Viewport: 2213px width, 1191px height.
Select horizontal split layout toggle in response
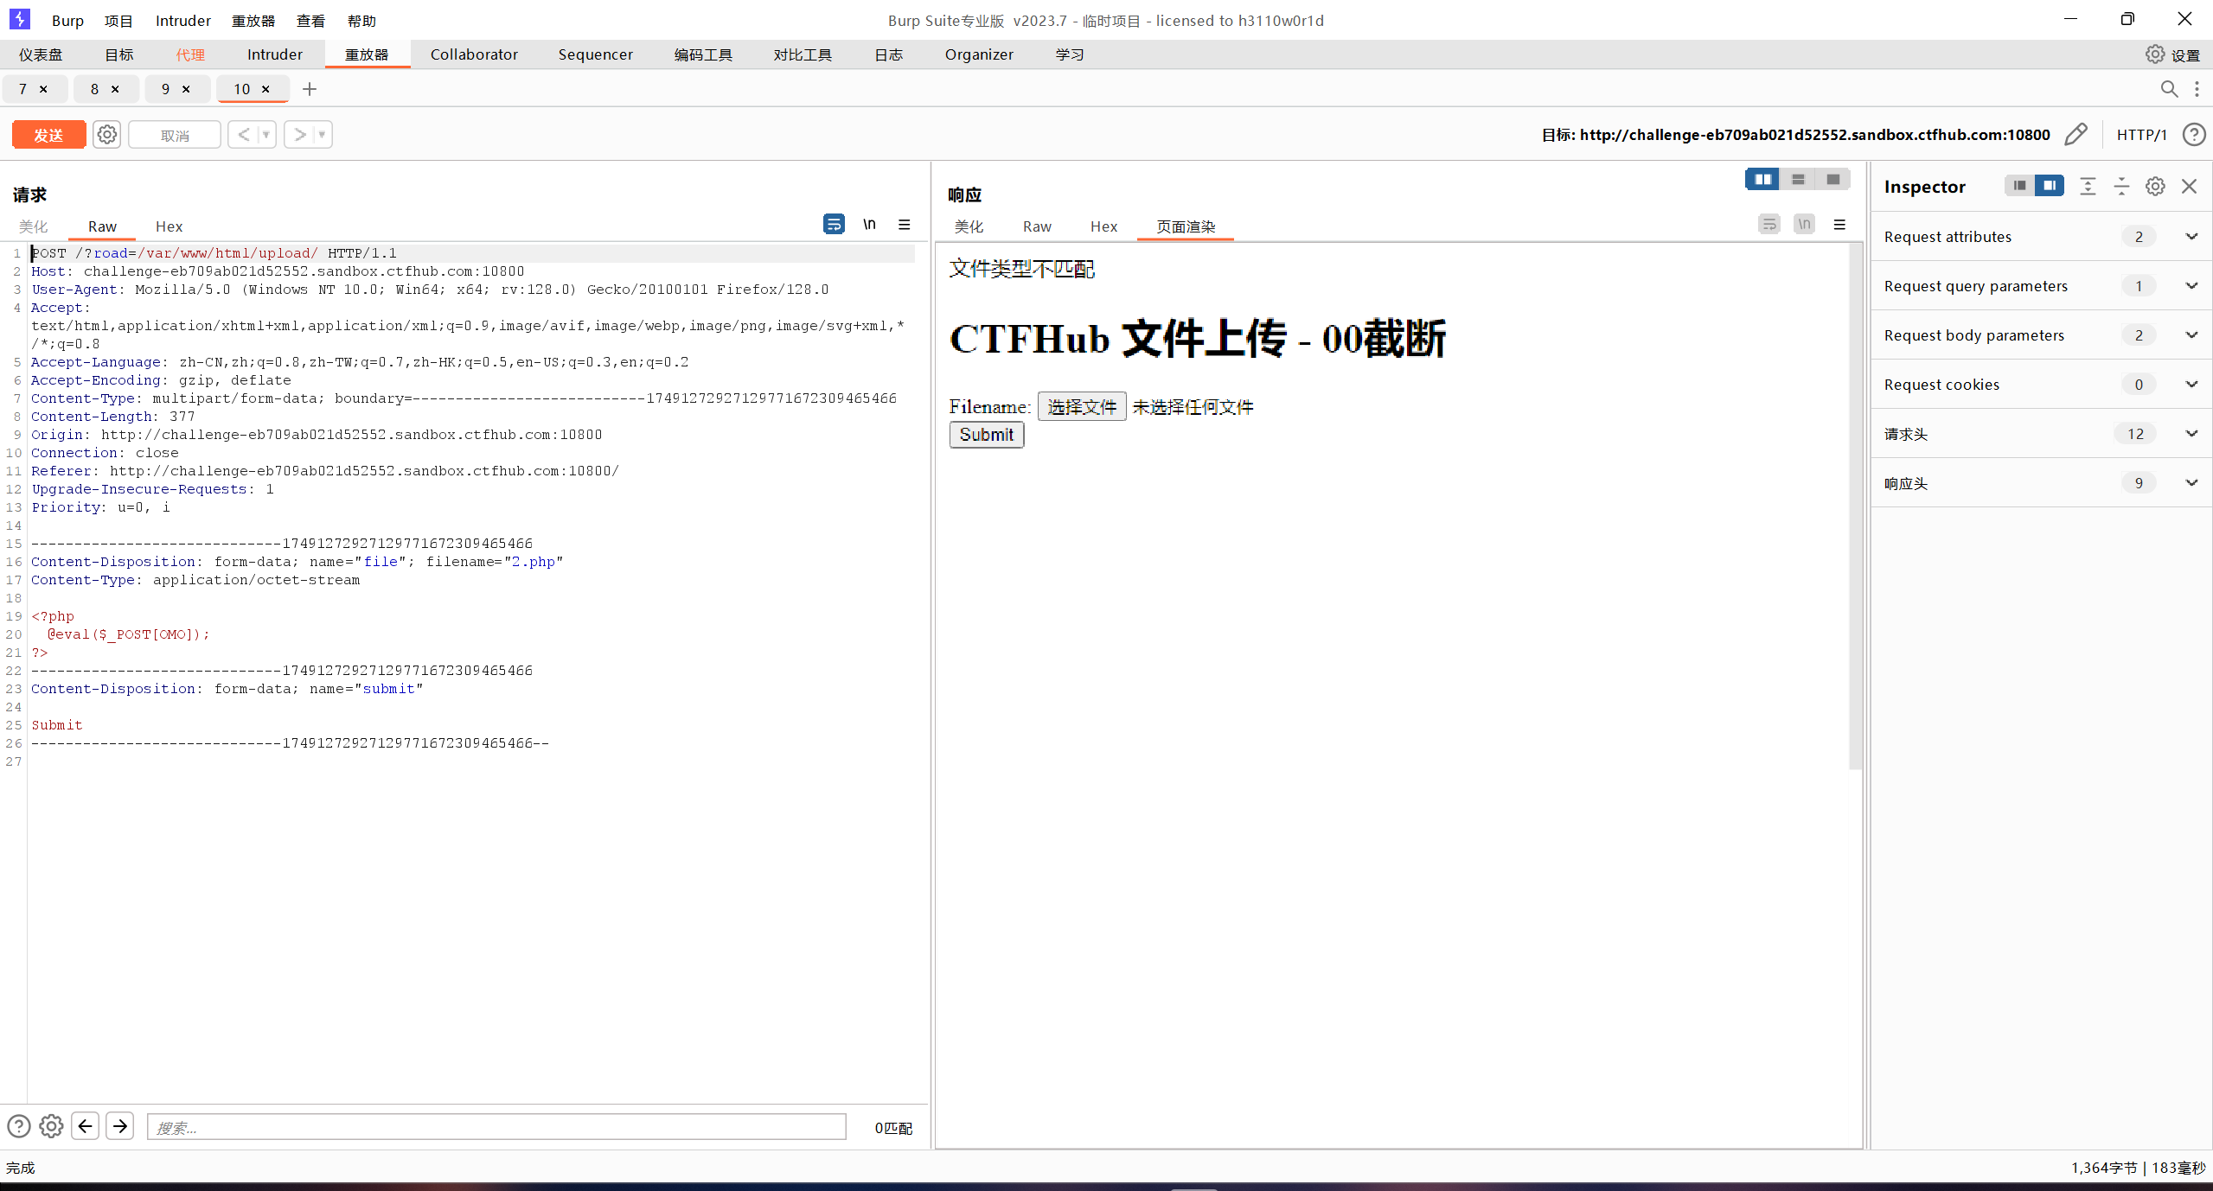[1798, 180]
